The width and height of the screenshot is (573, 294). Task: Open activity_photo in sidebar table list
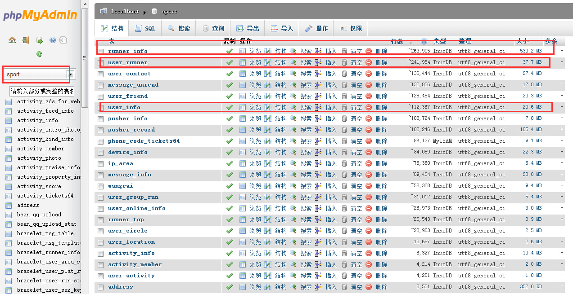(39, 158)
